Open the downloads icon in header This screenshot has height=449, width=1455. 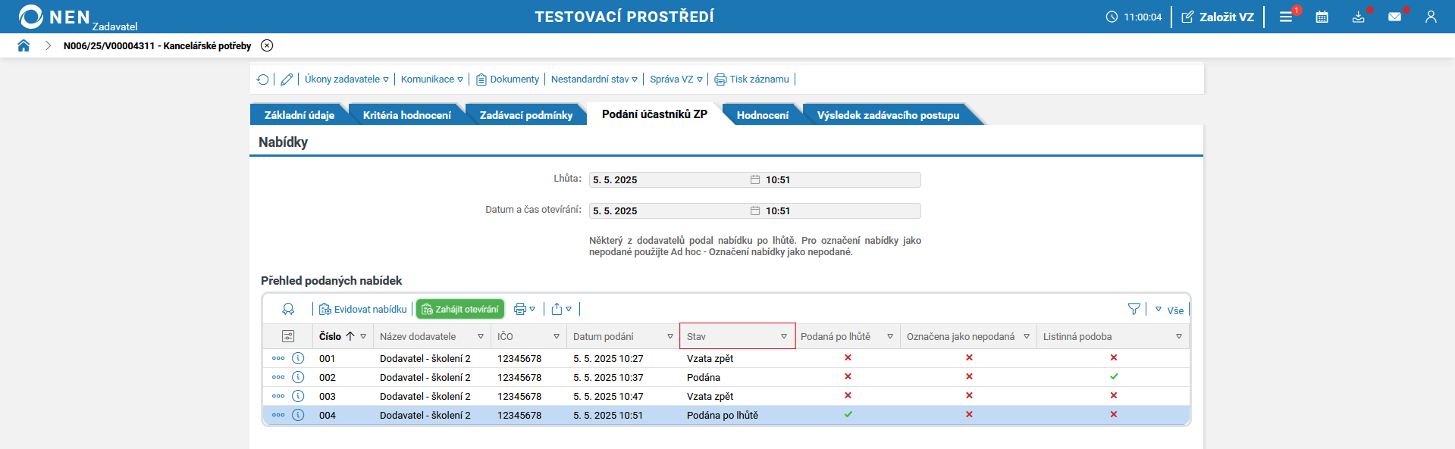coord(1359,17)
